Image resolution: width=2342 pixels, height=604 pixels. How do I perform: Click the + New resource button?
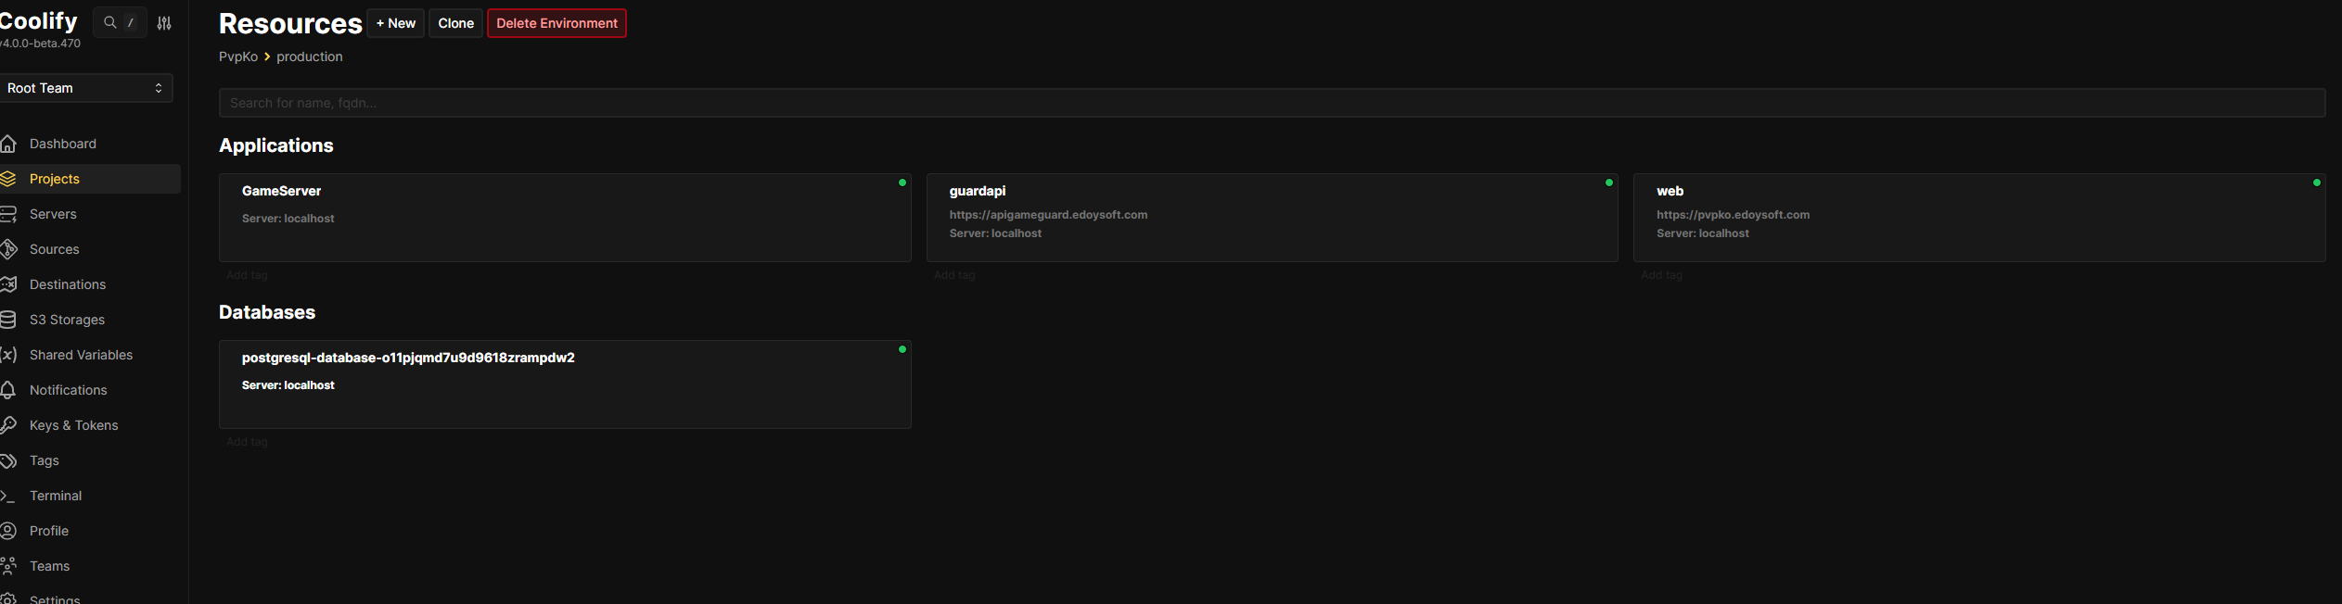click(396, 23)
